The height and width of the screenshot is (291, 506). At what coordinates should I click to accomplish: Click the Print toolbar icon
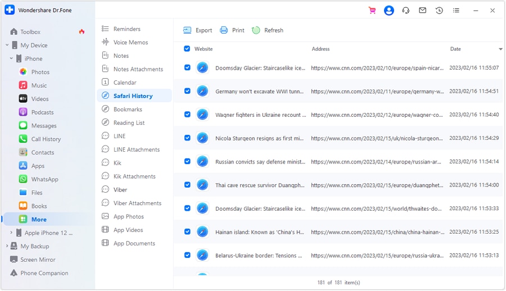pos(224,30)
